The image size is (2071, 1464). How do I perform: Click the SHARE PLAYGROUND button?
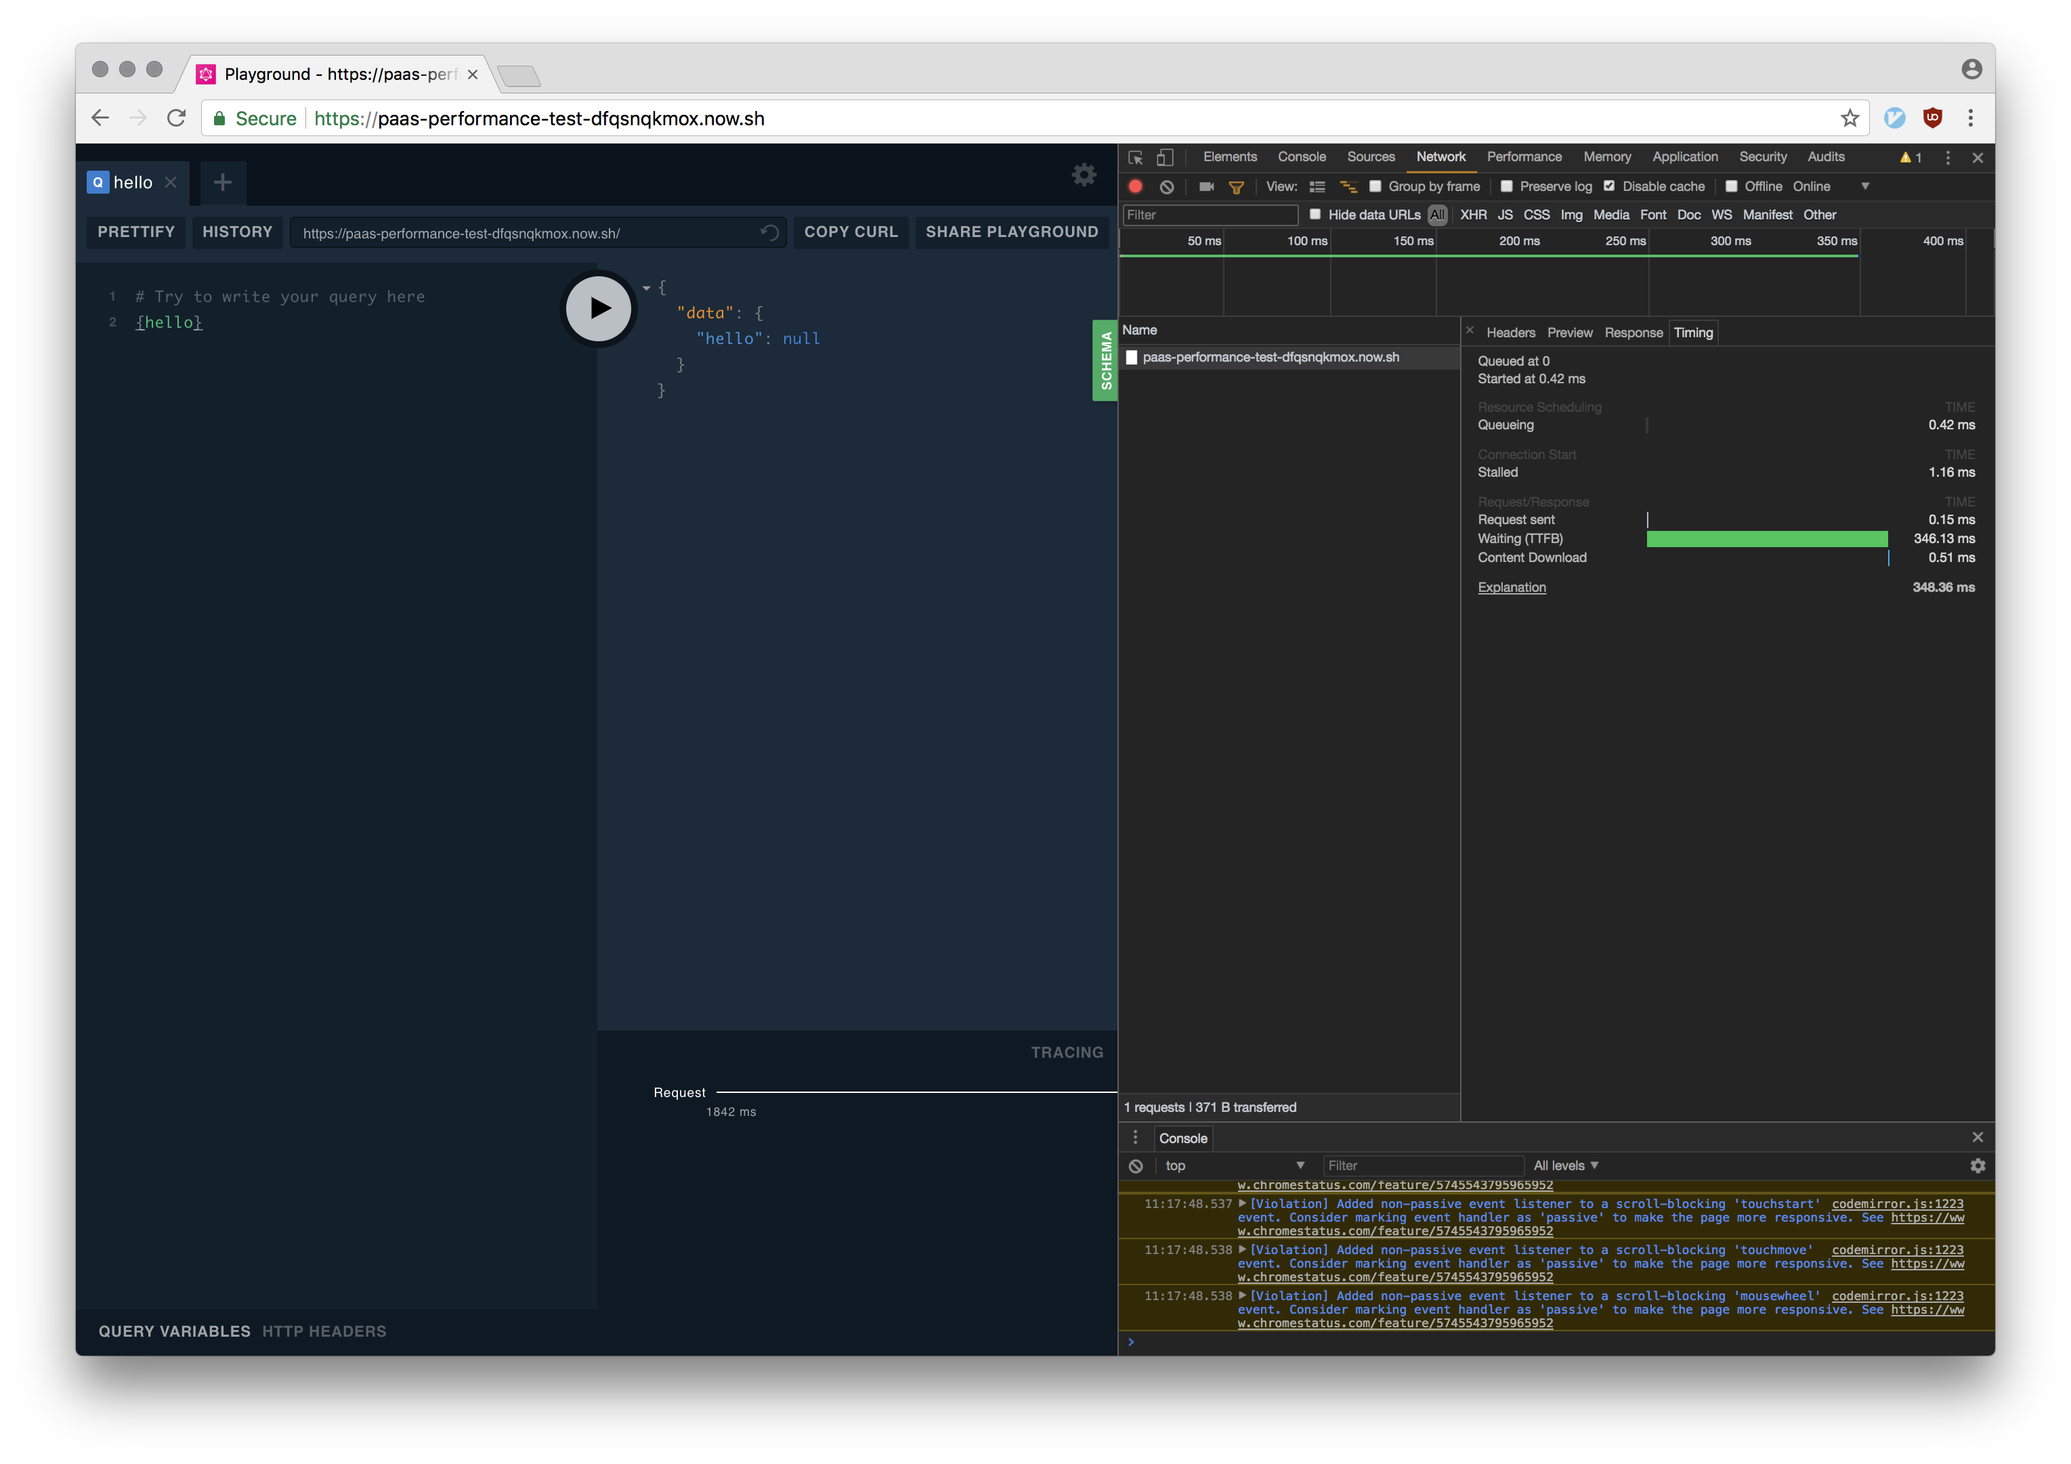(x=1011, y=232)
